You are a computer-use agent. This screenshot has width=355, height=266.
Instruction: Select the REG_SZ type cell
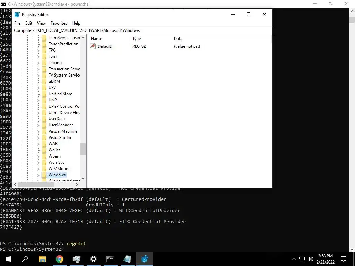coord(139,46)
